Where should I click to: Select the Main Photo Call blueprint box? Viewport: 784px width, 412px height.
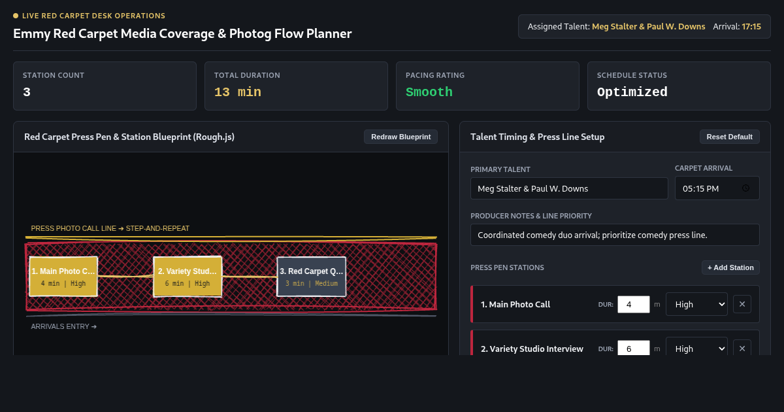click(63, 277)
